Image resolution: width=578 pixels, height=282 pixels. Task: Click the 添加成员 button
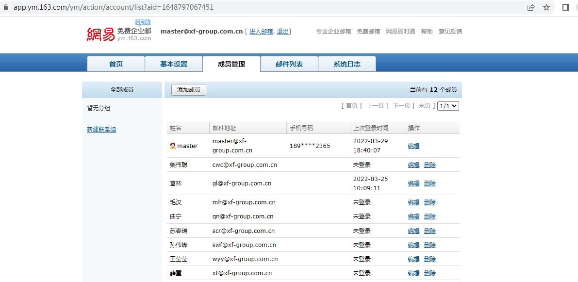188,89
